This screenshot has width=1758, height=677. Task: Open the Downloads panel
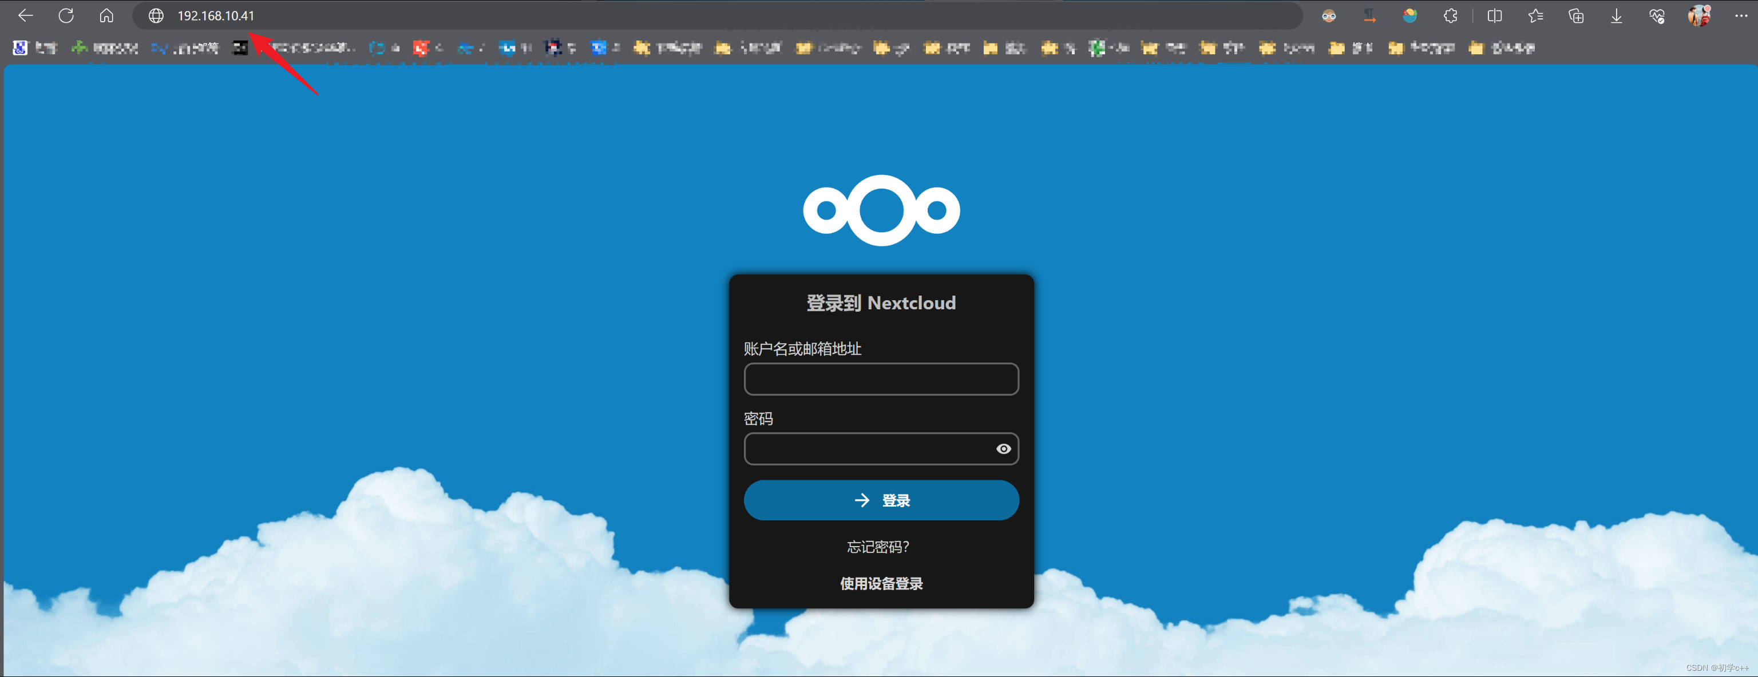coord(1616,15)
